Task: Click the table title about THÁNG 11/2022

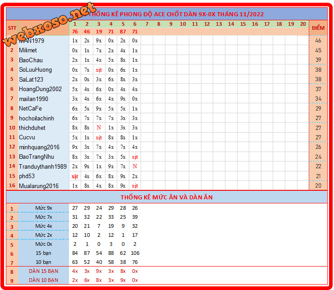Action: [167, 14]
